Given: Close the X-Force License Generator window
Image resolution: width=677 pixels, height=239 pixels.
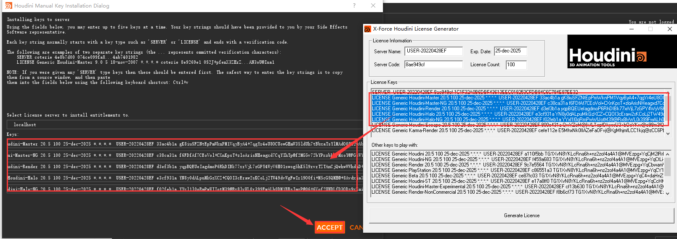Looking at the screenshot, I should tap(670, 29).
